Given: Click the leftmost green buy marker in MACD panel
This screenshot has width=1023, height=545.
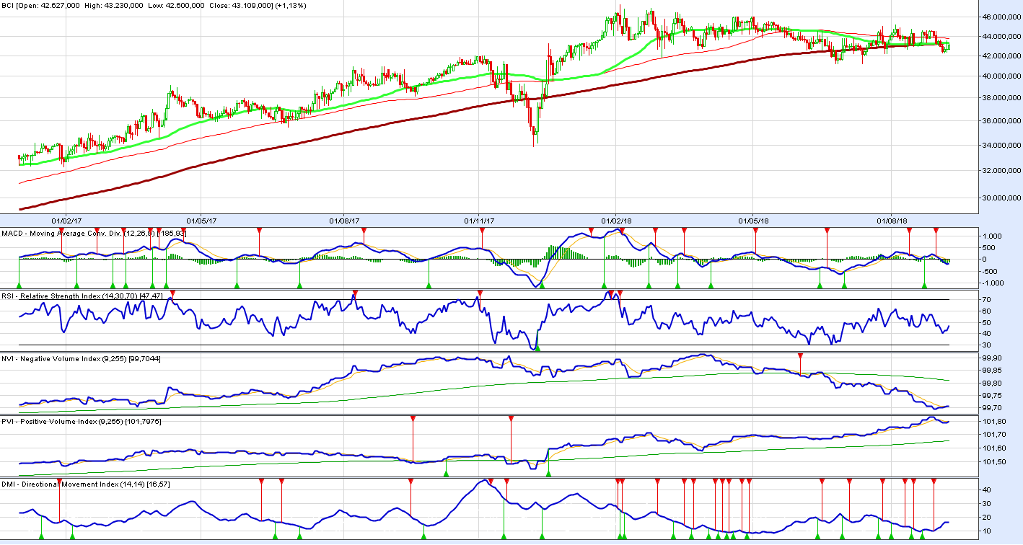Looking at the screenshot, I should (19, 286).
